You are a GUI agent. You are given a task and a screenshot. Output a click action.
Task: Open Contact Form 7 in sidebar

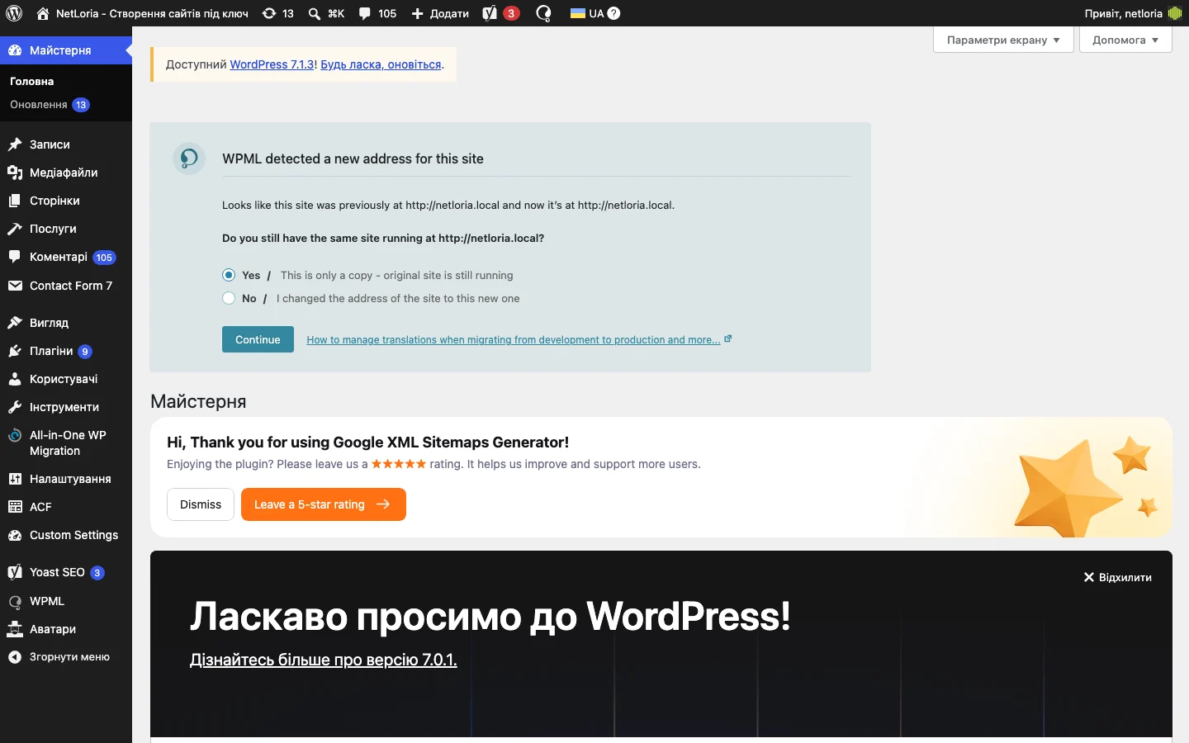click(66, 286)
